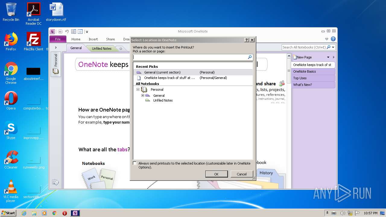Click the volume speaker tray icon
The height and width of the screenshot is (217, 386).
click(x=343, y=213)
